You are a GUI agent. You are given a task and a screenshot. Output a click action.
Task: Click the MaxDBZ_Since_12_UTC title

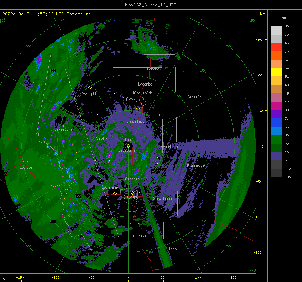click(x=151, y=5)
